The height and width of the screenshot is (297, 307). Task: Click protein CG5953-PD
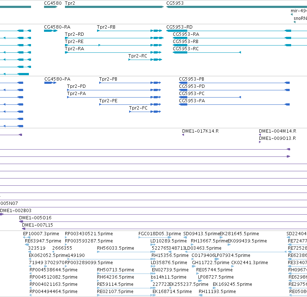point(192,86)
